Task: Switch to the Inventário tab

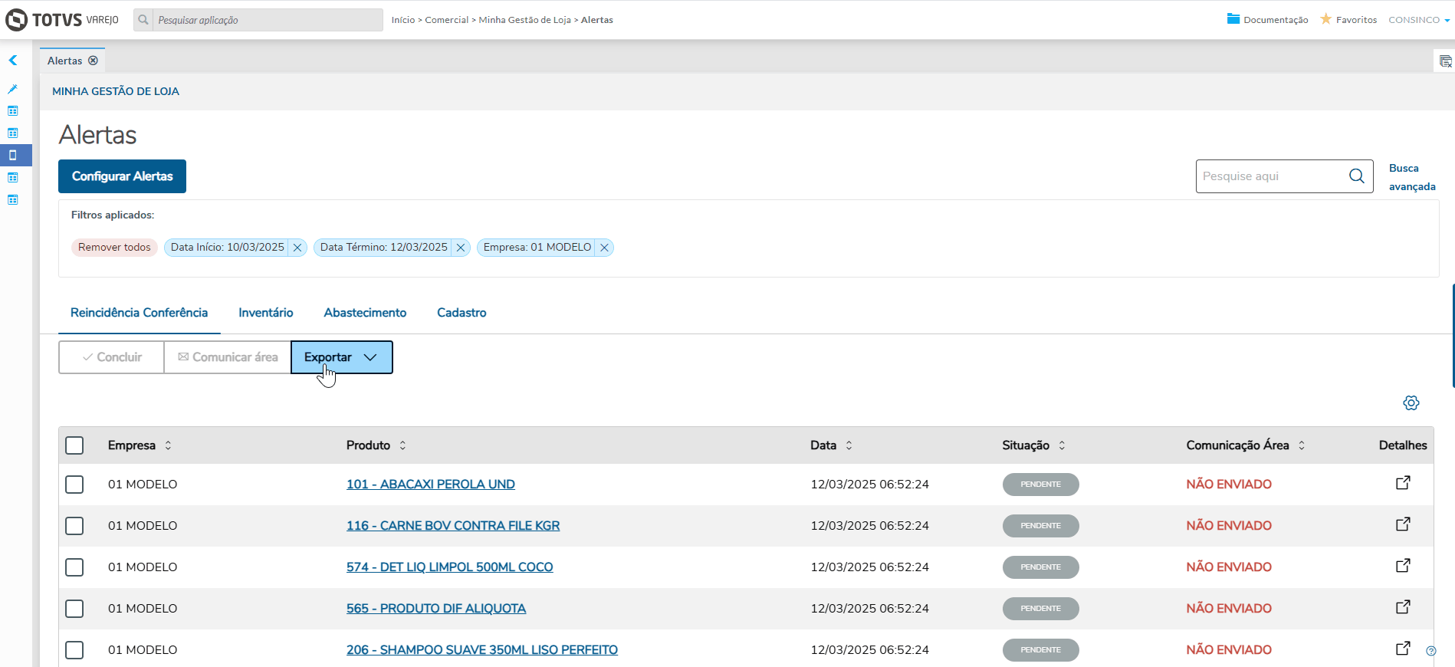Action: [x=266, y=313]
